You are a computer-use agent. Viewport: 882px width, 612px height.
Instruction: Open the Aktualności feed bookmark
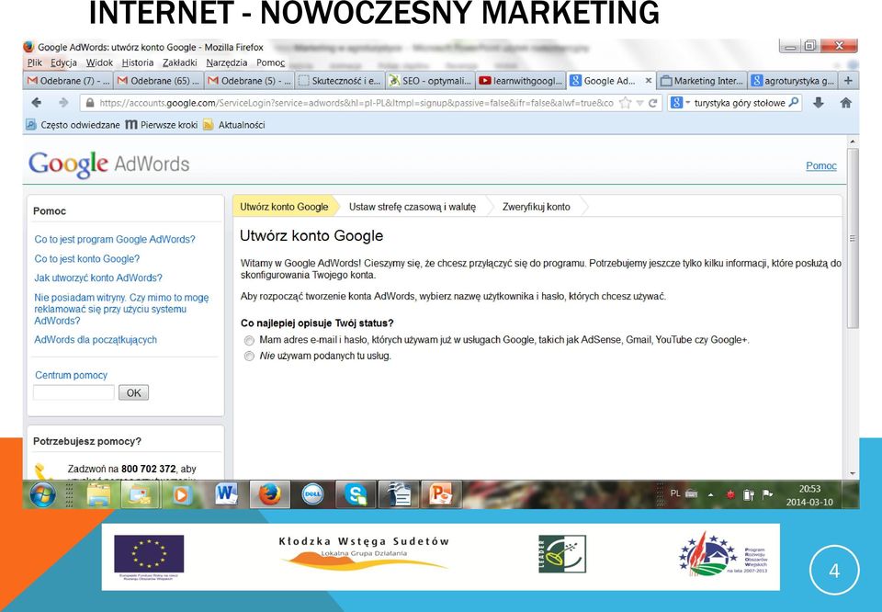(x=234, y=124)
